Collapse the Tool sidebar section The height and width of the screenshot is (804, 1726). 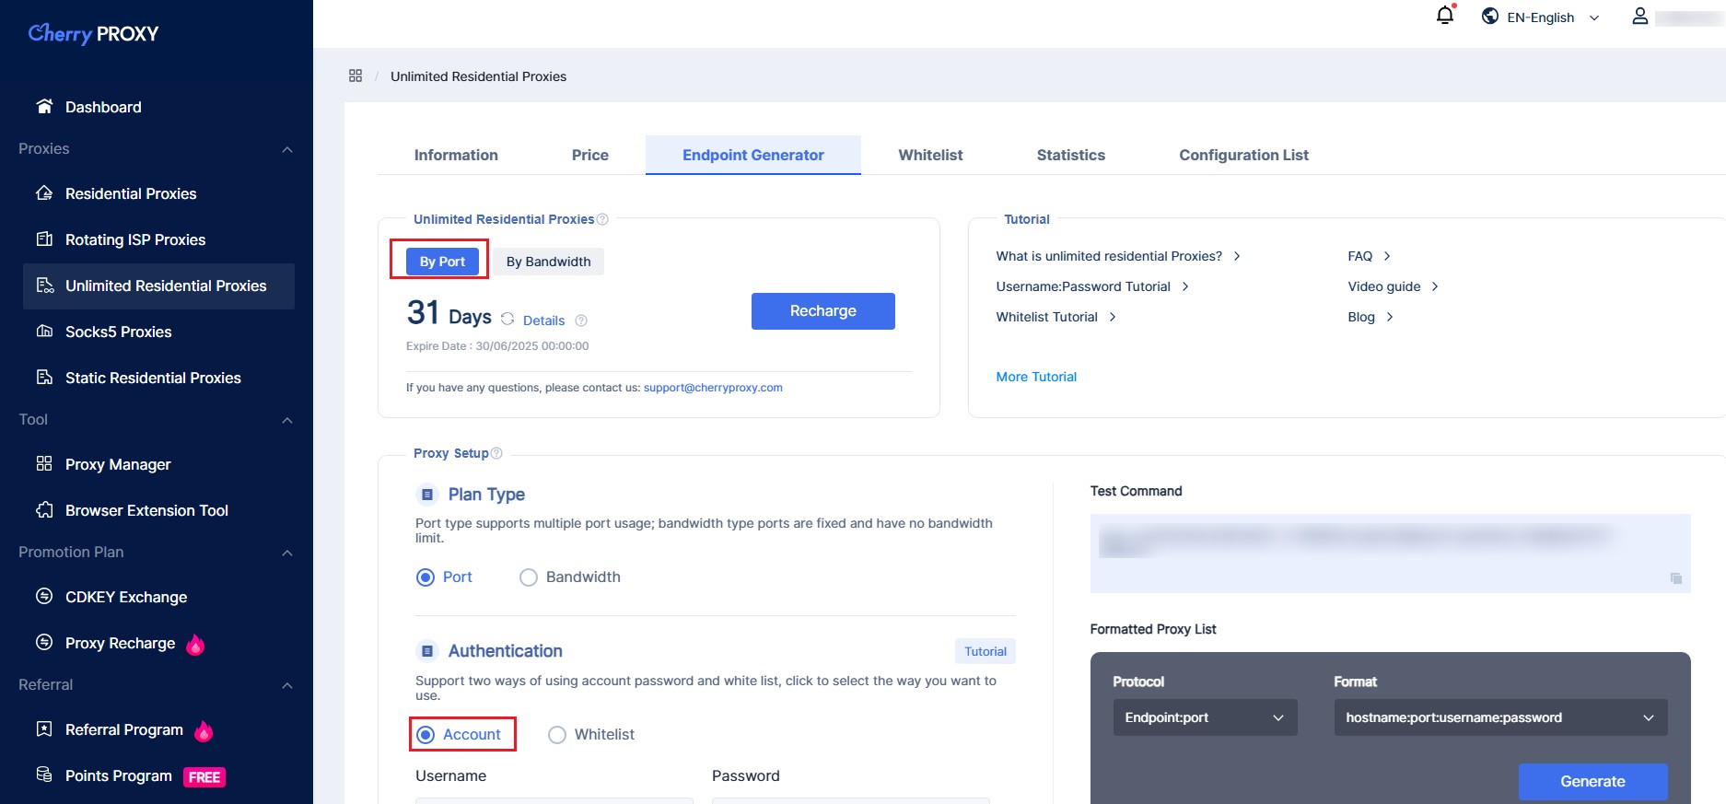287,420
